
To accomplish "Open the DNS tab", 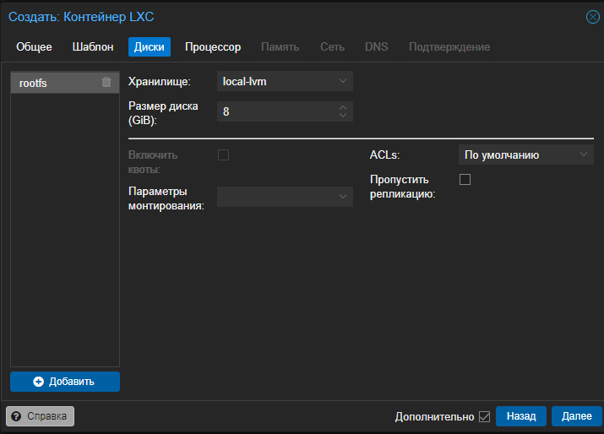I will point(377,47).
